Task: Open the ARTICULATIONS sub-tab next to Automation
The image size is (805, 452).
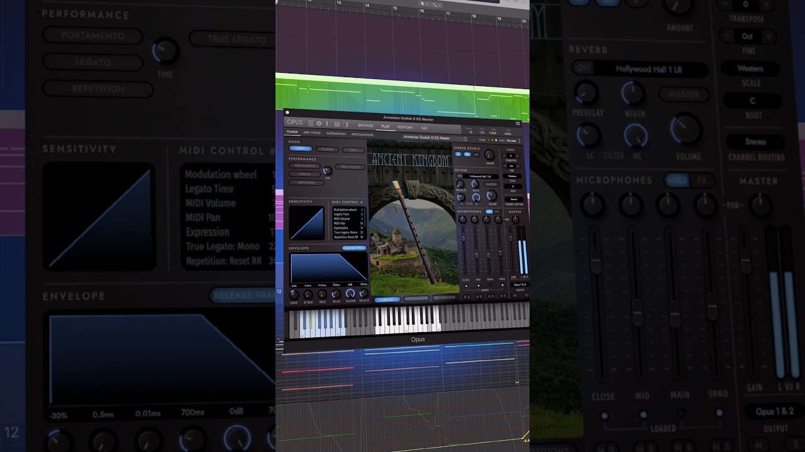Action: [x=362, y=134]
